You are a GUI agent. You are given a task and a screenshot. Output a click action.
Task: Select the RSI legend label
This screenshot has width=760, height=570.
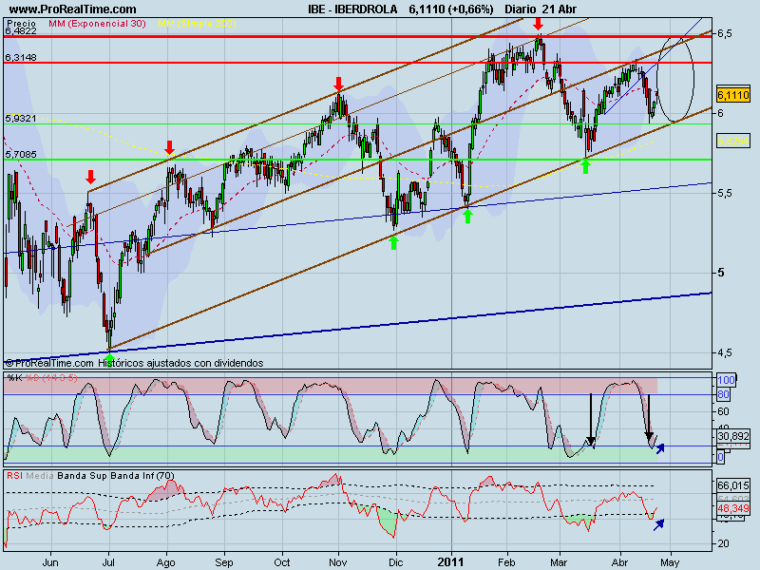14,476
